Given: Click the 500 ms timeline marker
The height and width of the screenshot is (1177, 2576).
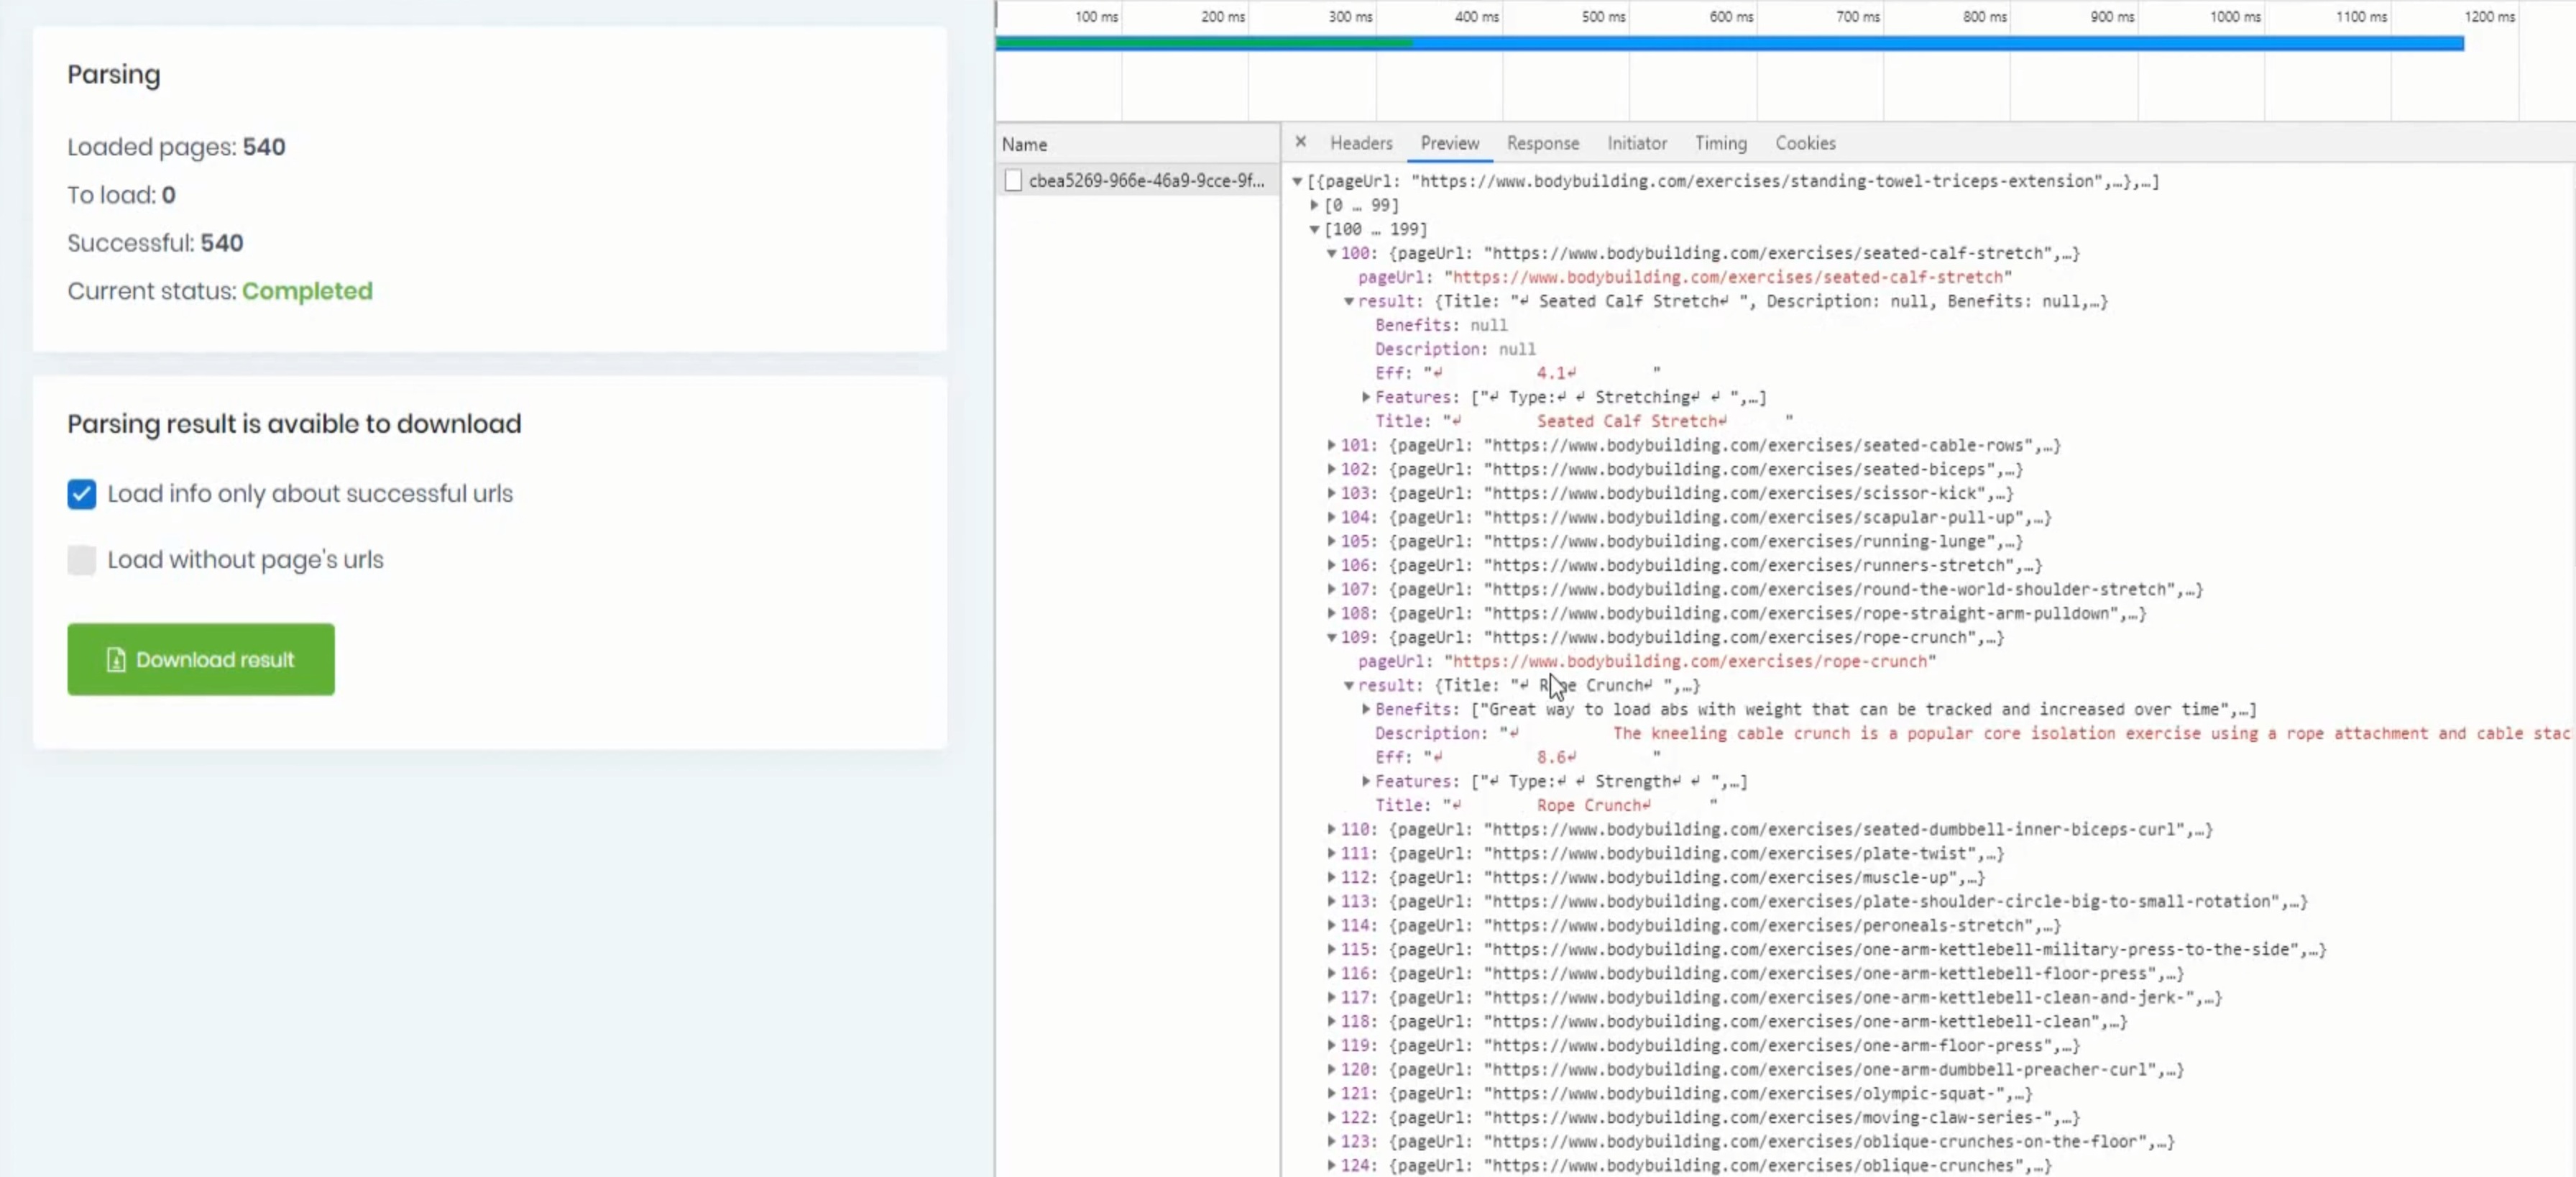Looking at the screenshot, I should click(x=1603, y=17).
